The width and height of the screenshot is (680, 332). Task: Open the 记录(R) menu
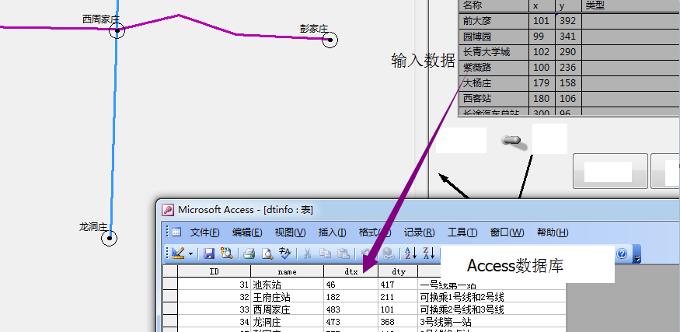420,232
